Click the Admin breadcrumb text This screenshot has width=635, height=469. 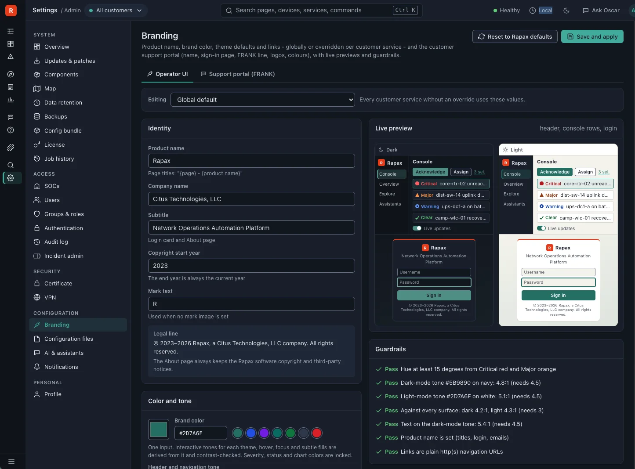[x=73, y=11]
